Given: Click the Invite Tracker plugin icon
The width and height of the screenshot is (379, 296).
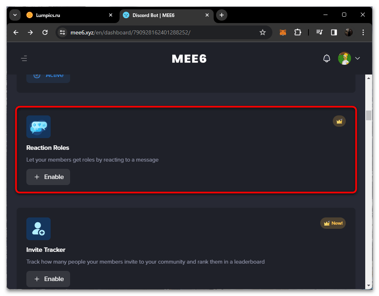Looking at the screenshot, I should coord(39,228).
